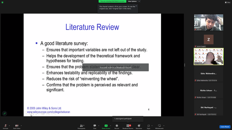Viewport: 232px width, 130px height.
Task: Click the green annotate pencil icon
Action: (x=5, y=113)
